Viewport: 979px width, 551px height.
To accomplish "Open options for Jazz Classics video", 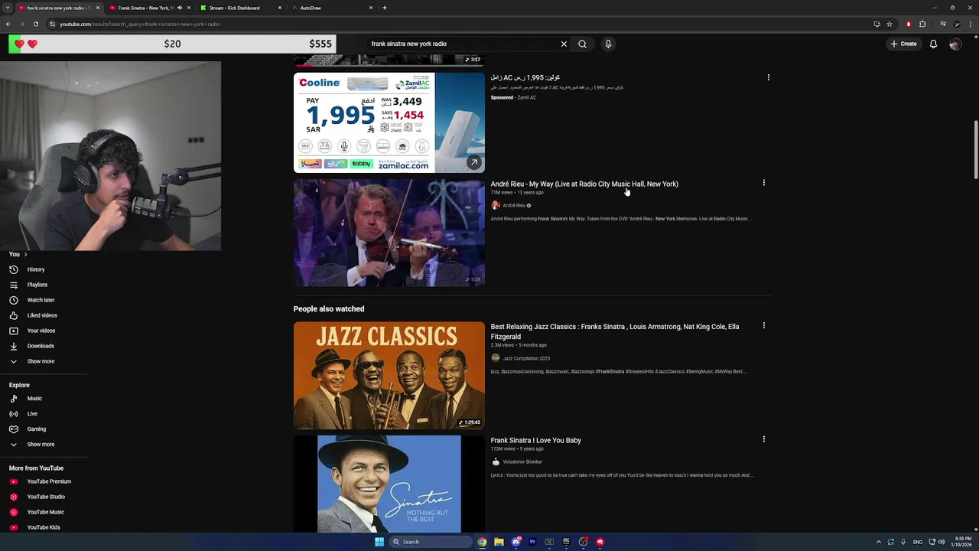I will click(763, 325).
